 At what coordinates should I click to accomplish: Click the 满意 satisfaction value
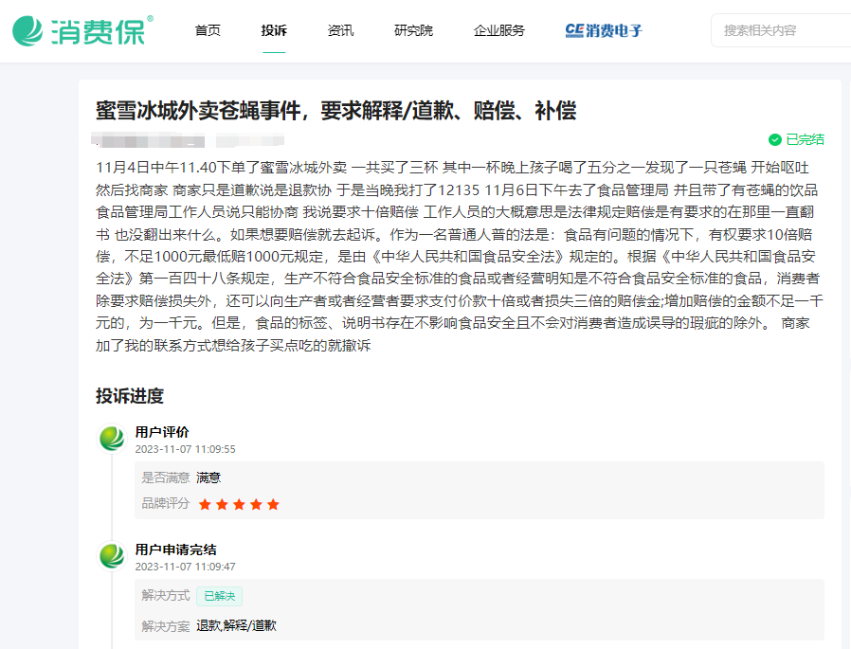pyautogui.click(x=208, y=478)
